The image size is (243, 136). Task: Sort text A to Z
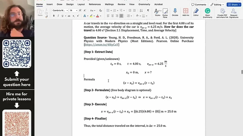(x=141, y=10)
